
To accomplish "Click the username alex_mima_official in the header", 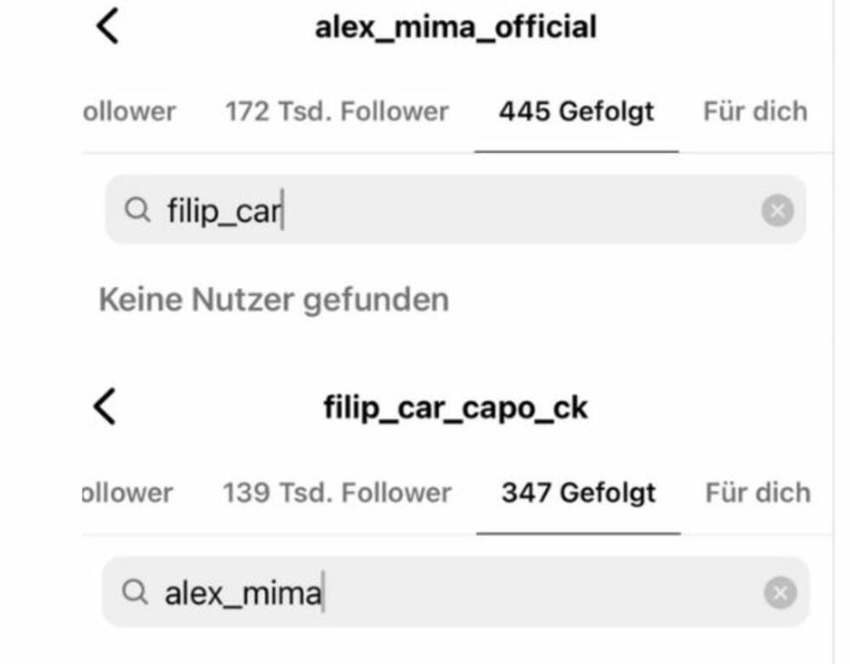I will pyautogui.click(x=458, y=26).
